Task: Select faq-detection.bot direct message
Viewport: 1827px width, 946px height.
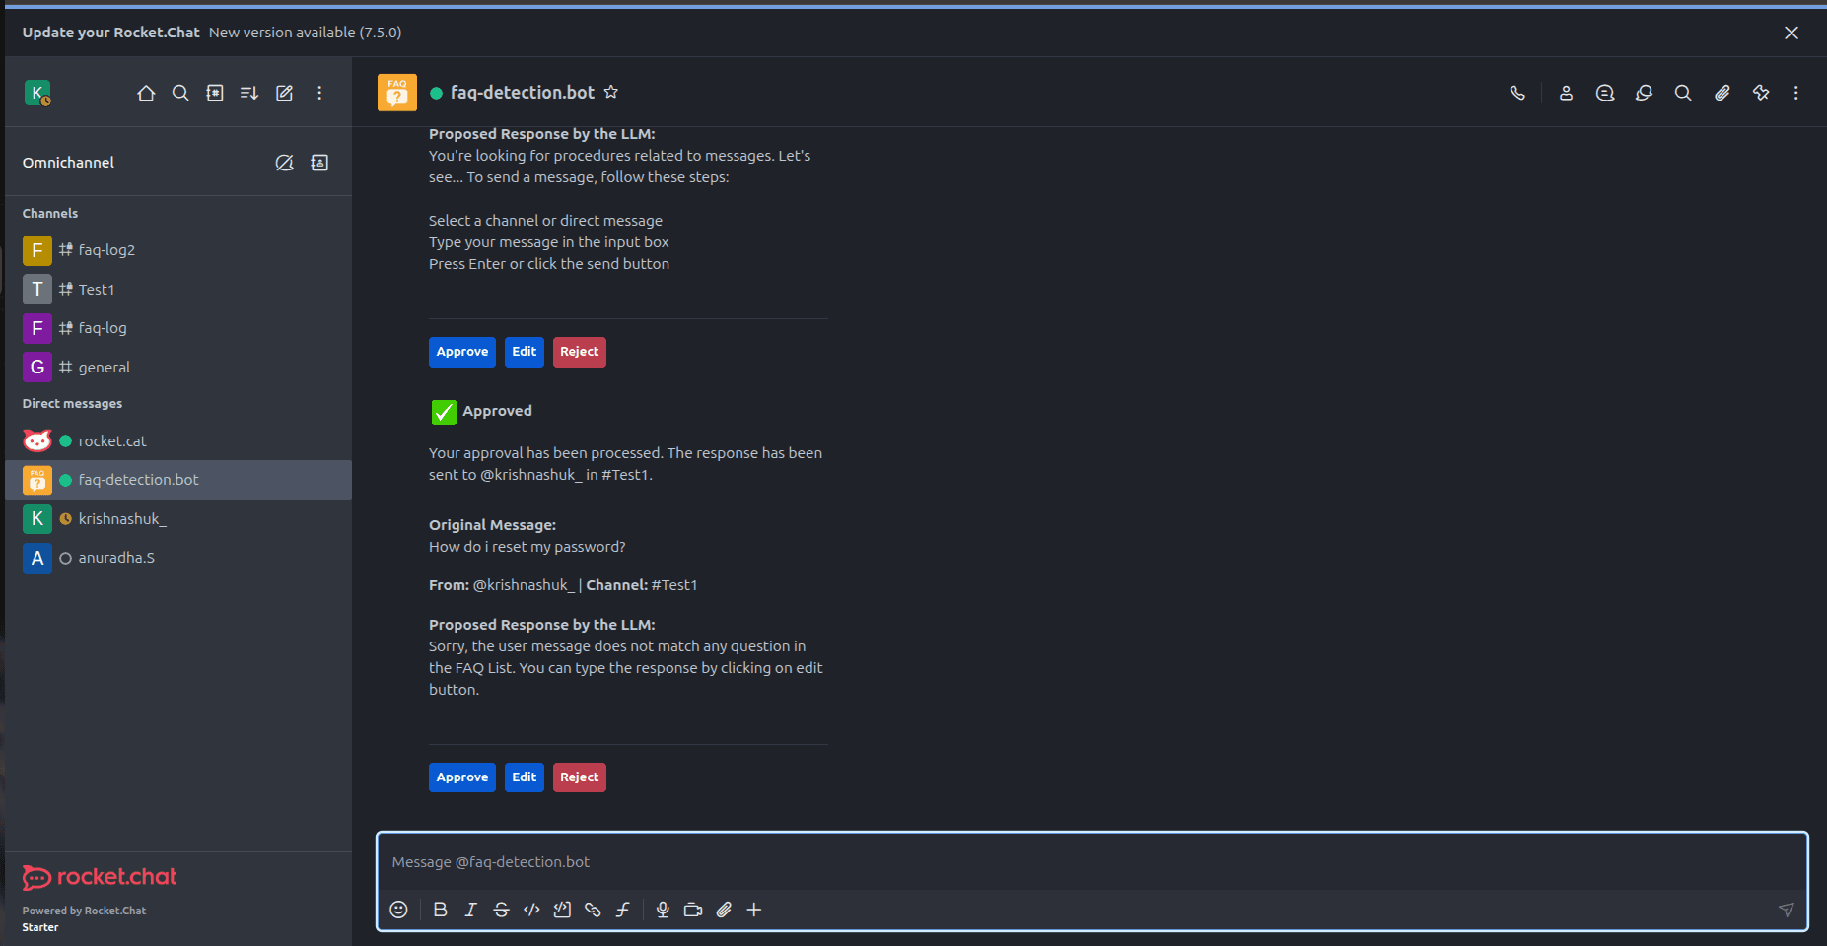Action: click(178, 480)
